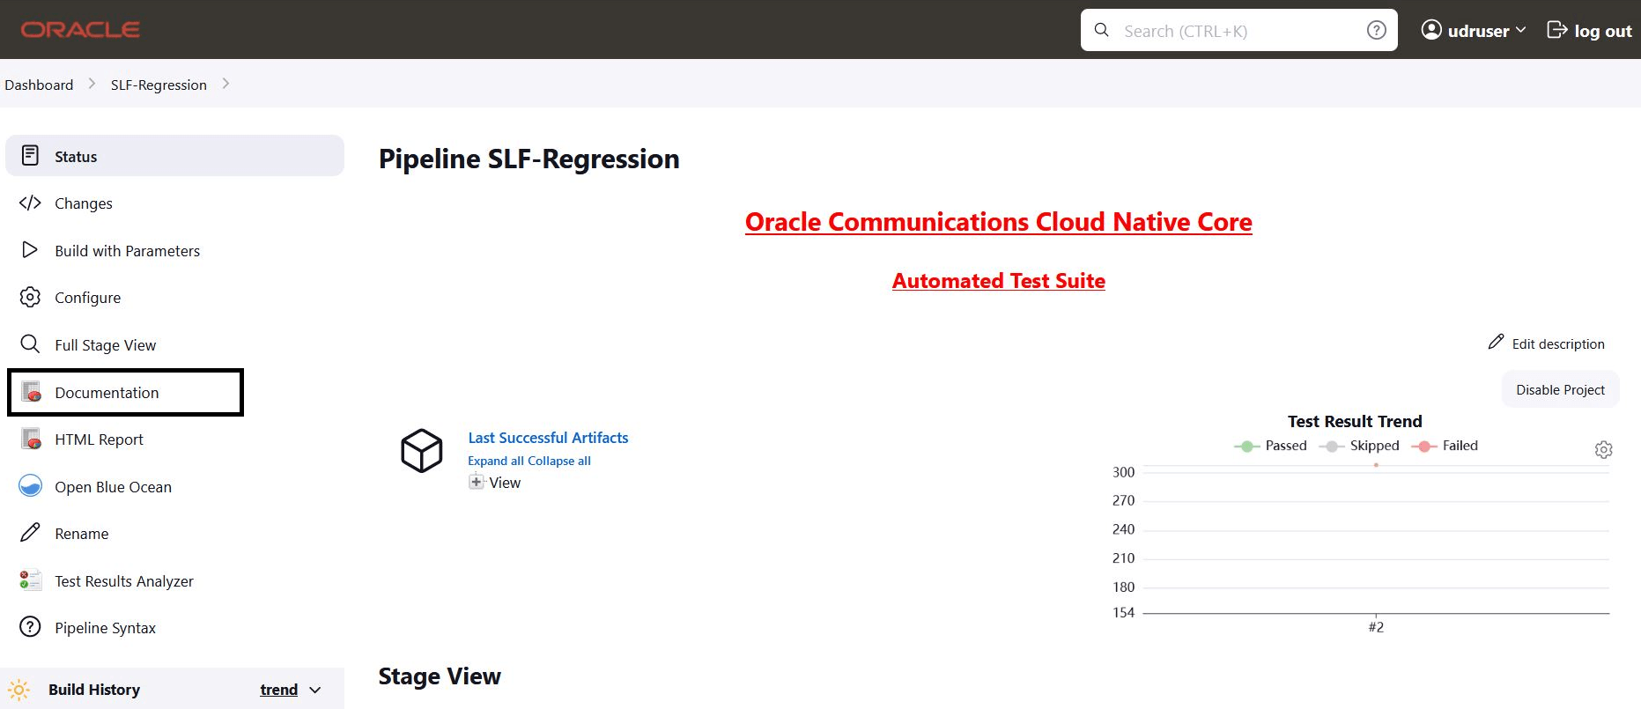Click the Edit description link
Screen dimensions: 1641x709
pos(1558,343)
